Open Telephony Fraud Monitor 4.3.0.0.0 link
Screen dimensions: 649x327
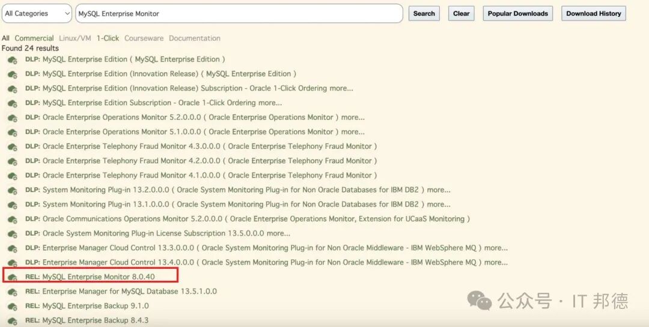tap(201, 146)
